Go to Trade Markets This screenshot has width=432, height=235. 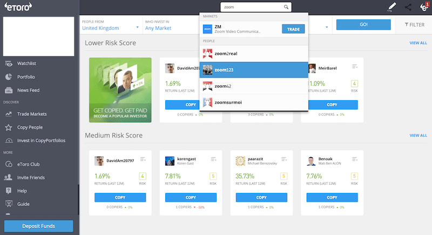click(x=32, y=114)
